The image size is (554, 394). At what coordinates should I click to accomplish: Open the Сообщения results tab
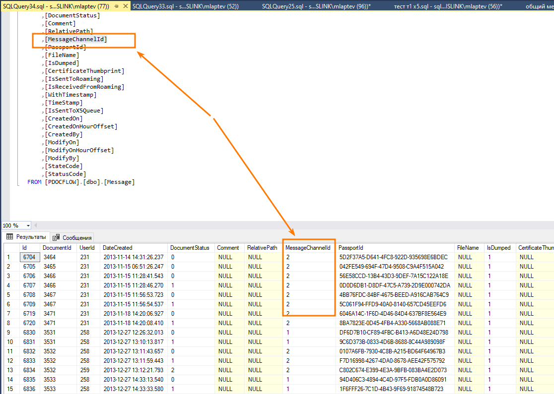73,237
